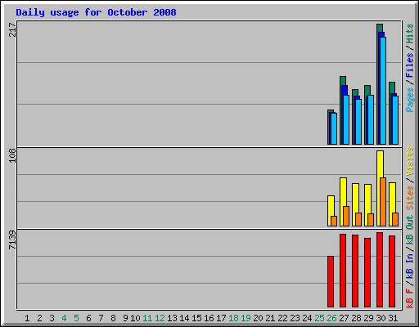Click the green weekend day 25 label
Screen dimensions: 419x327
coord(319,318)
